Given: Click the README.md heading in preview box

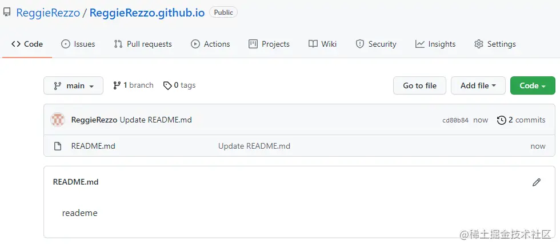Looking at the screenshot, I should 75,182.
